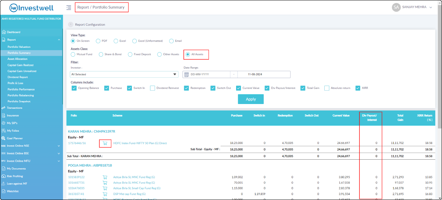442x200 pixels.
Task: Click NSE icon beside Invest Online NSE
Action: click(x=3, y=146)
